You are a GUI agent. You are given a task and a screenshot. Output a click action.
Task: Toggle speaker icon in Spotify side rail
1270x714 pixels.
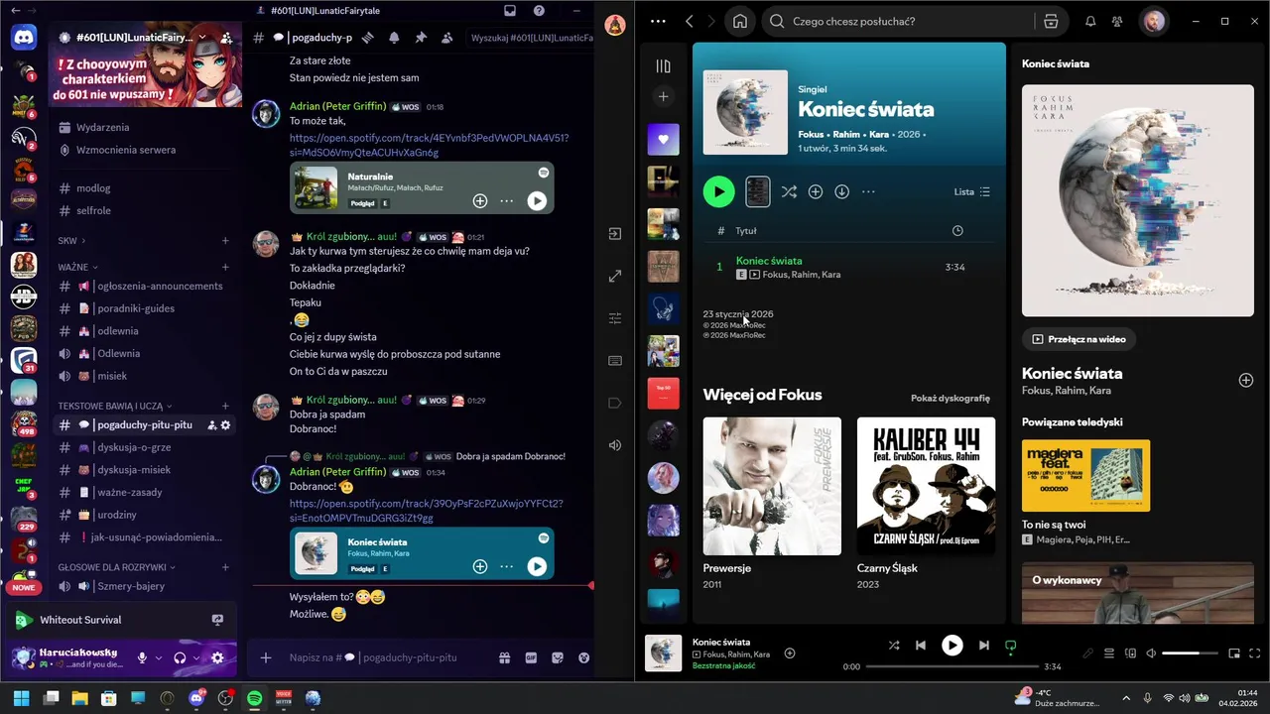(615, 445)
